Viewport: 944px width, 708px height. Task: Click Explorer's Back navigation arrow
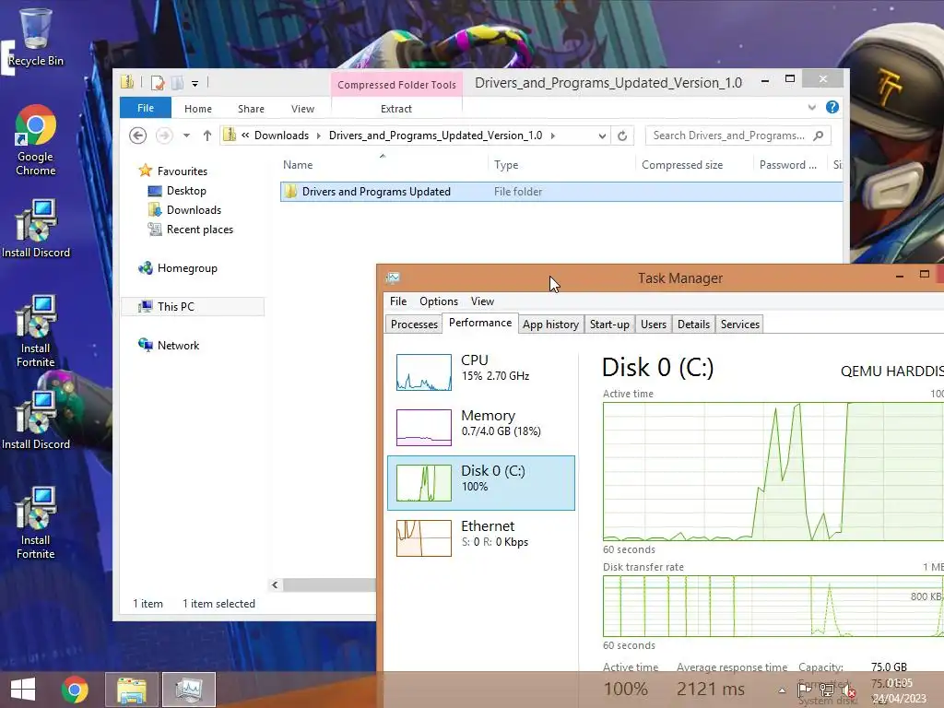pyautogui.click(x=138, y=136)
